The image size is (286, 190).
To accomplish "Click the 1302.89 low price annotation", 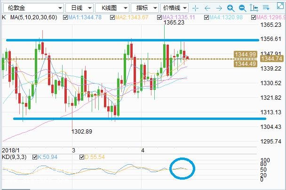I will tap(82, 132).
